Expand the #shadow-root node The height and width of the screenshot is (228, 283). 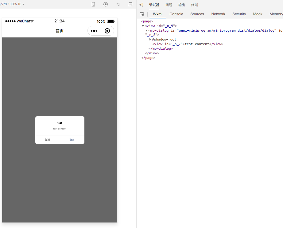point(150,39)
